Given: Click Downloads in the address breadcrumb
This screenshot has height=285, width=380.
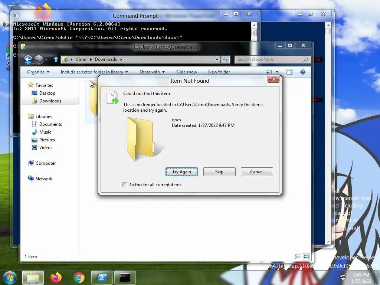Looking at the screenshot, I should click(x=106, y=59).
